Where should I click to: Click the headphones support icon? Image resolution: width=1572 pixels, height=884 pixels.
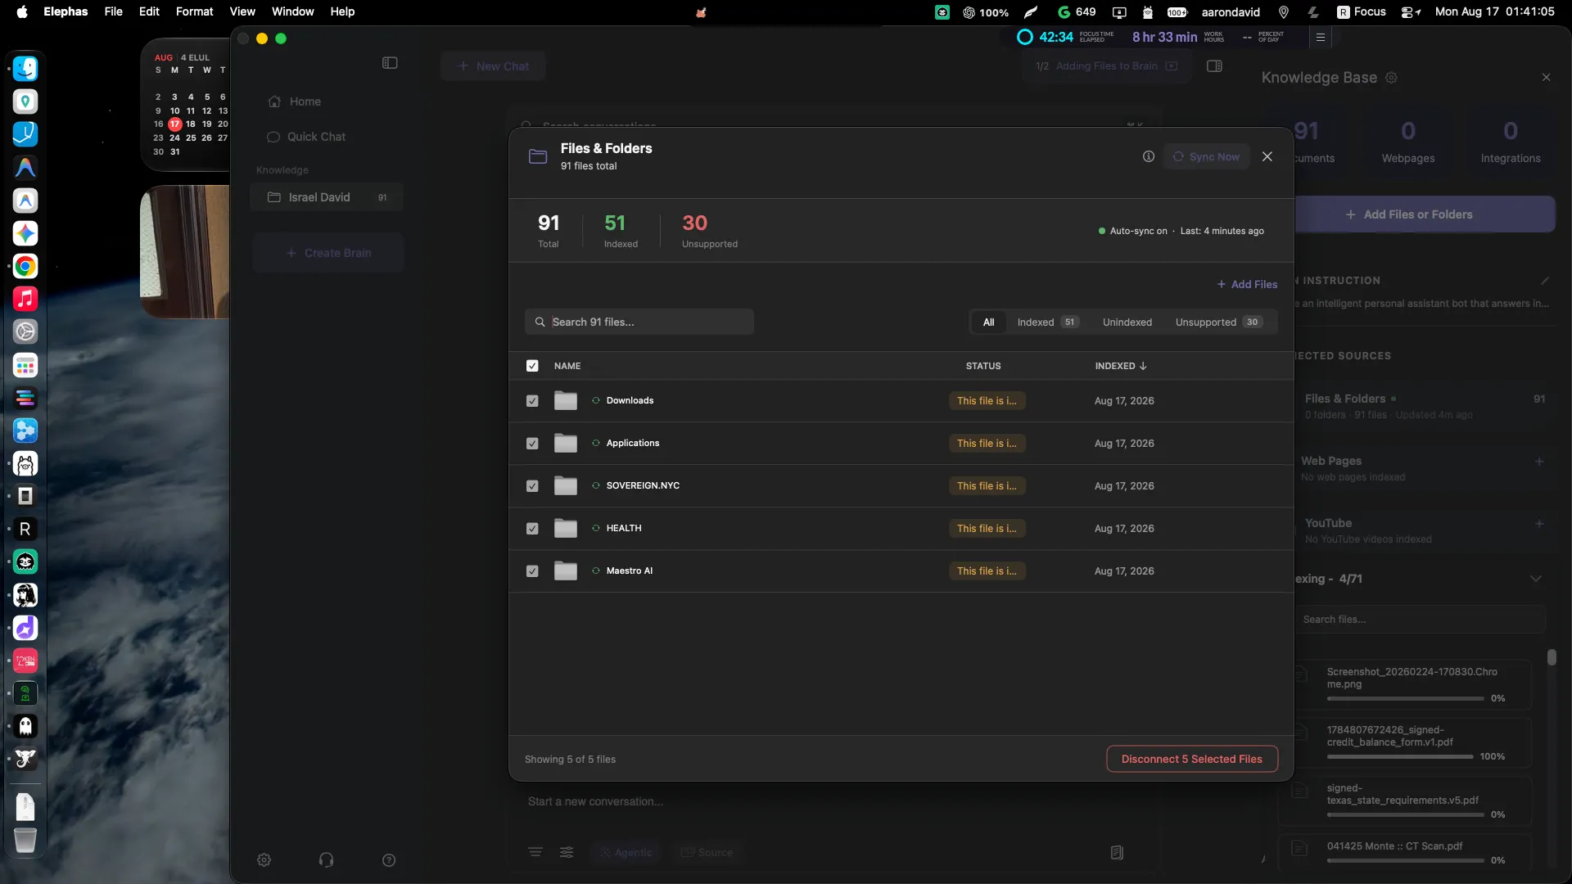326,859
